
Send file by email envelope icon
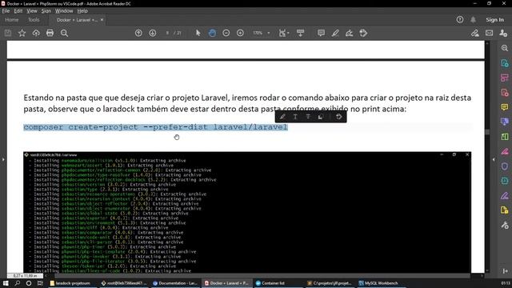tap(489, 33)
